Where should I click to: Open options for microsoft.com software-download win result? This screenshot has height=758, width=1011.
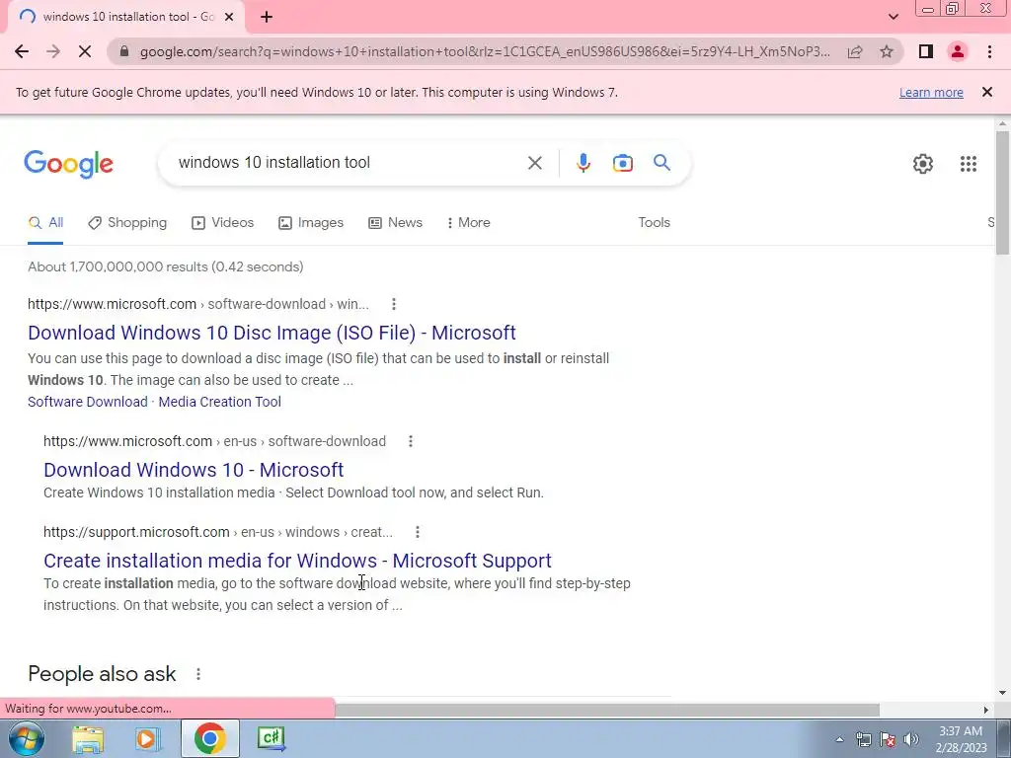click(x=393, y=304)
